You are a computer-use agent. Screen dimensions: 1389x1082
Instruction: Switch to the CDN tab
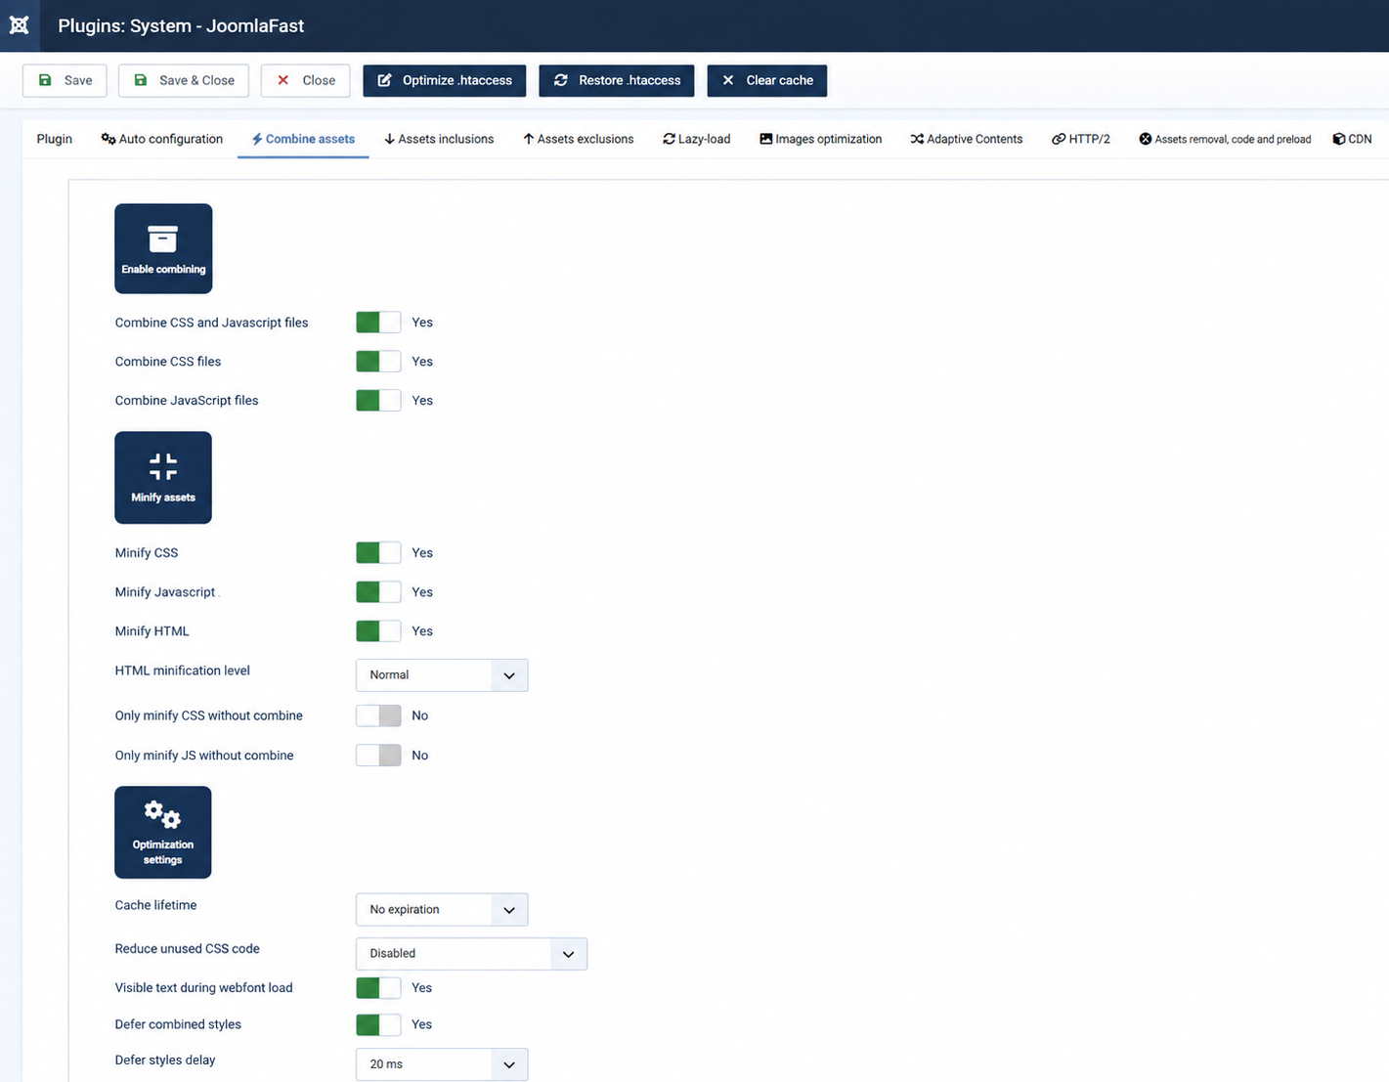tap(1353, 139)
